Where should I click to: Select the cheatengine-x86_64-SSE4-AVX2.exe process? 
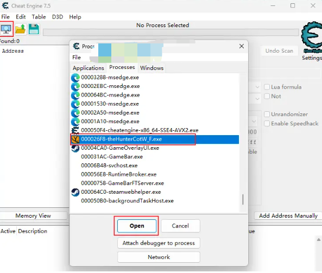coord(135,130)
